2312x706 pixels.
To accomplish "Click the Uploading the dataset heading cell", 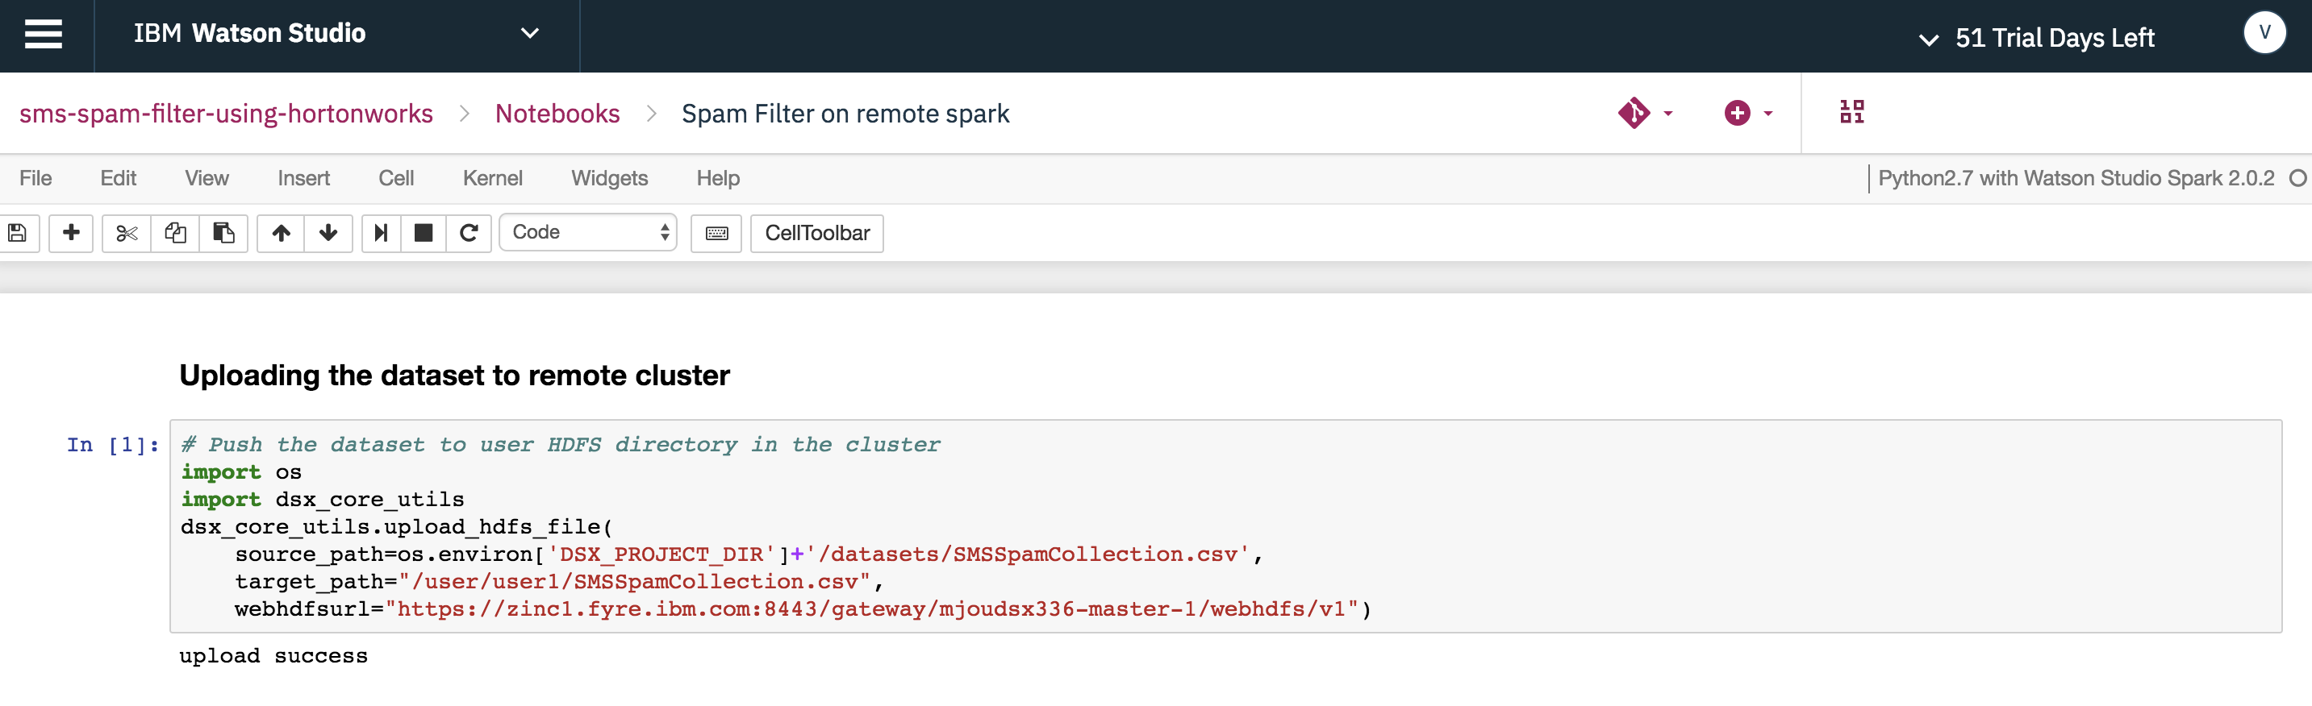I will [x=454, y=375].
